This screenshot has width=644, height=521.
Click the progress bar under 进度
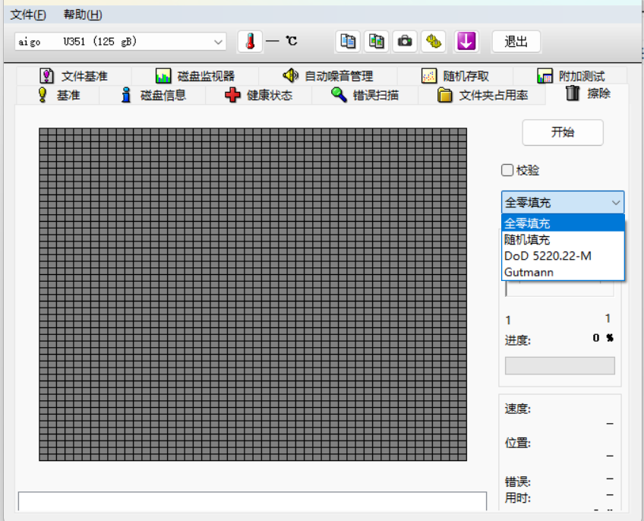pyautogui.click(x=560, y=365)
